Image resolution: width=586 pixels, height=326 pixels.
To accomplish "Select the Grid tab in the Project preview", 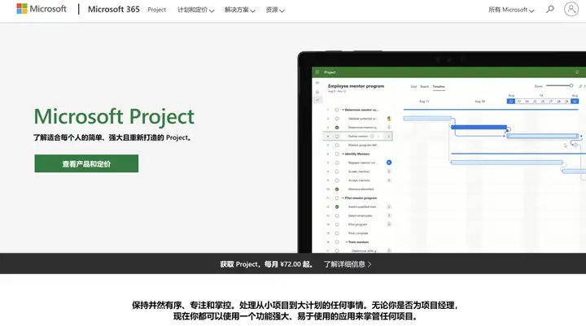I will [x=413, y=87].
